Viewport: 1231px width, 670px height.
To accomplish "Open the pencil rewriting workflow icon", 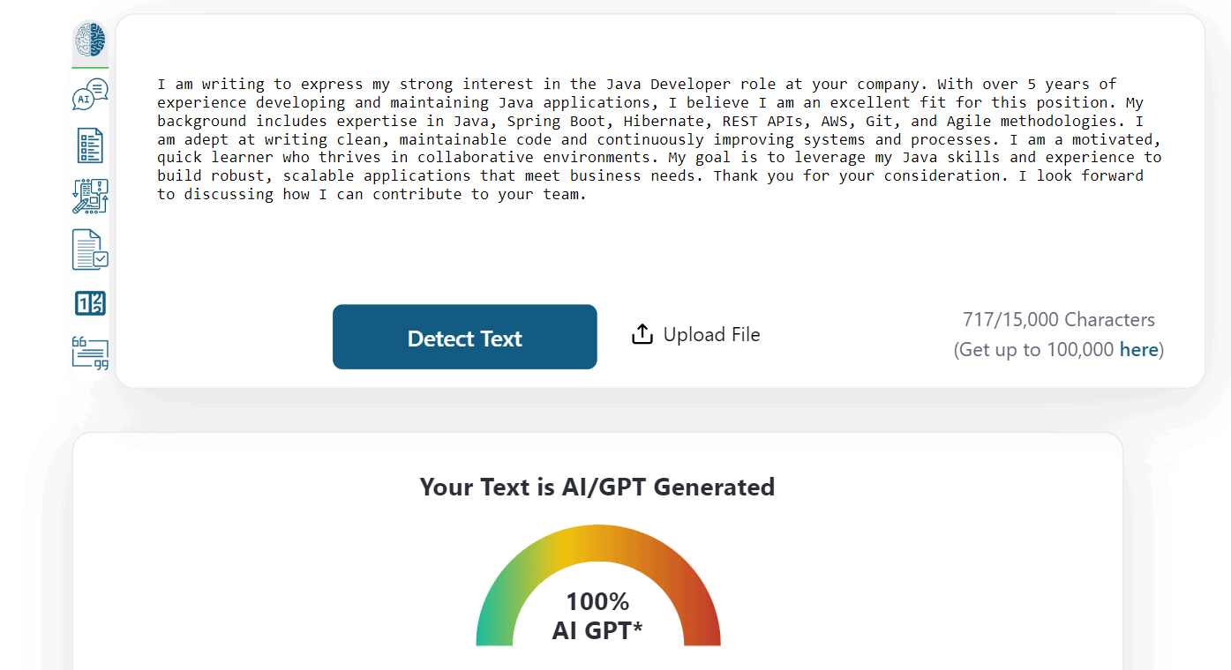I will [x=90, y=197].
